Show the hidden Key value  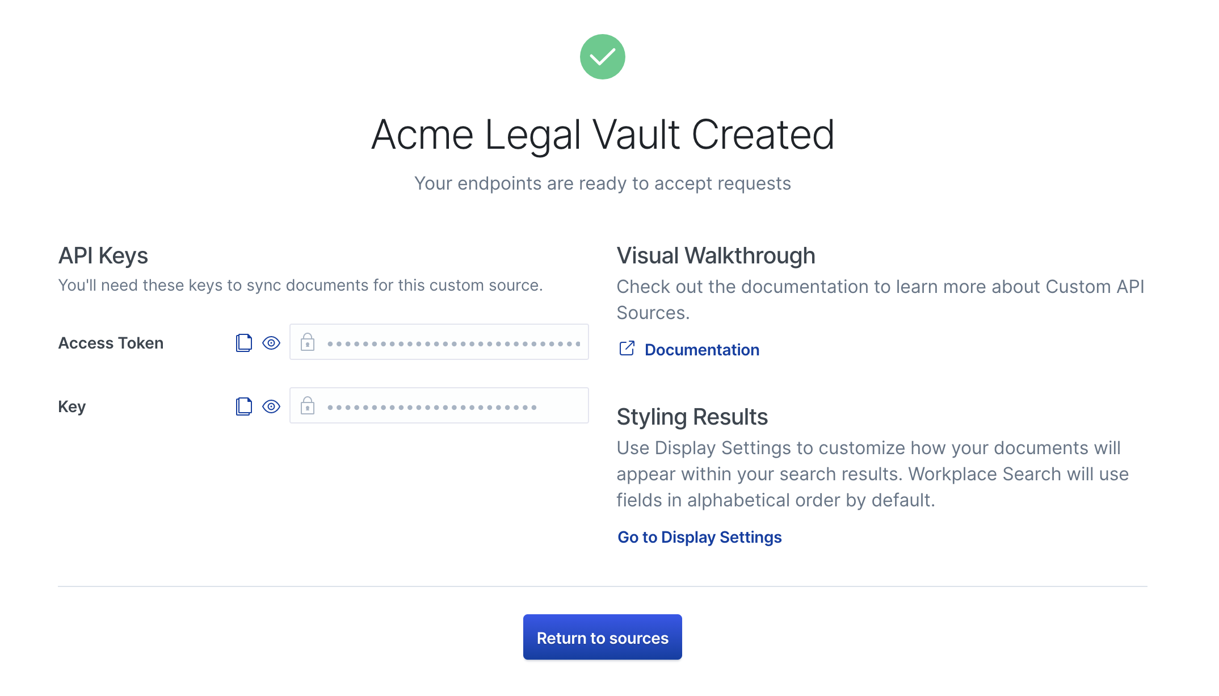(271, 406)
